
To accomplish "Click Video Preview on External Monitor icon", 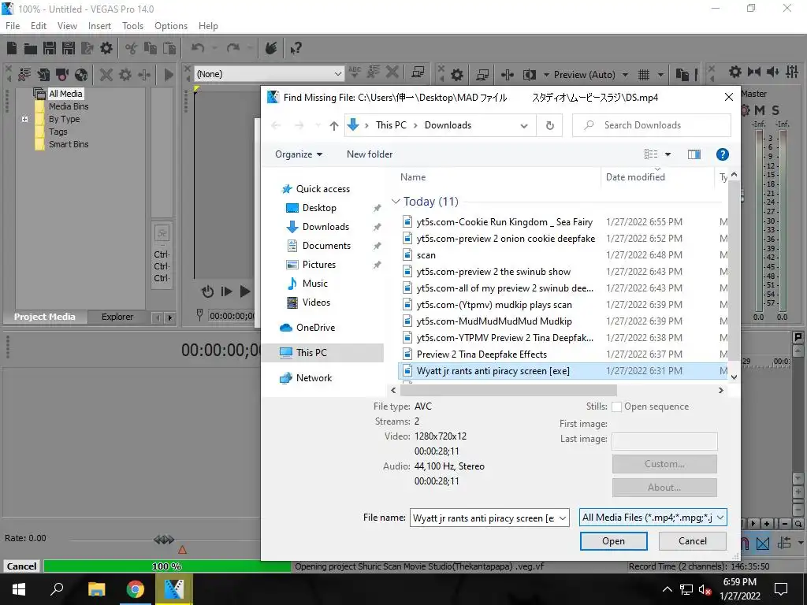I will (482, 75).
